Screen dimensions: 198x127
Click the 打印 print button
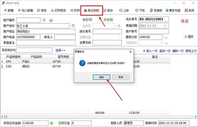click(x=75, y=10)
